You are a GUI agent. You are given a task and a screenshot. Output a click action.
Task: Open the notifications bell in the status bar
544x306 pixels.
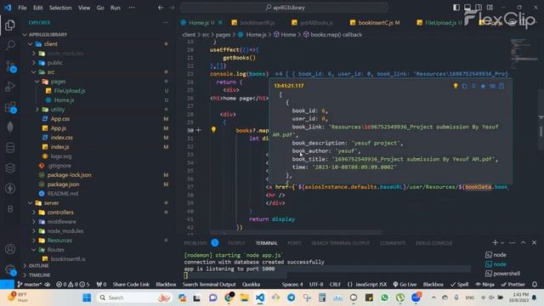click(535, 284)
